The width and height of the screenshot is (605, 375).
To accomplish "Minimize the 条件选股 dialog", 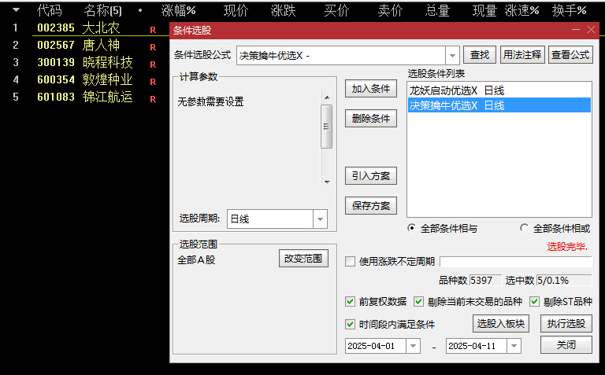I will coord(576,30).
